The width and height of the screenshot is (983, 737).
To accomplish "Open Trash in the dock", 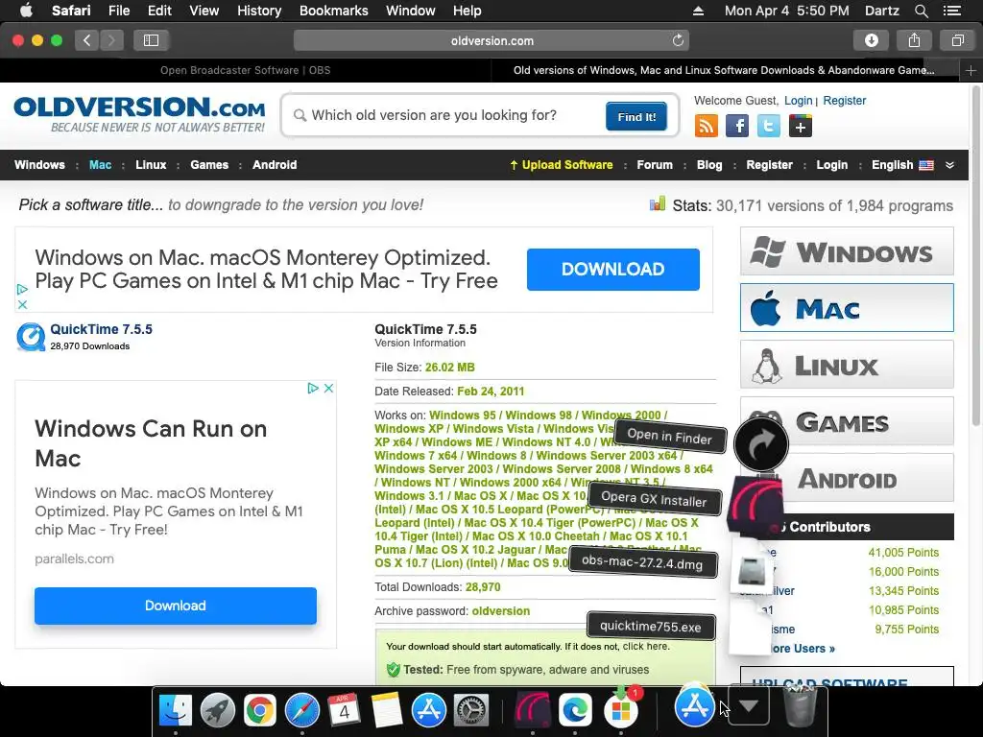I will pos(800,708).
